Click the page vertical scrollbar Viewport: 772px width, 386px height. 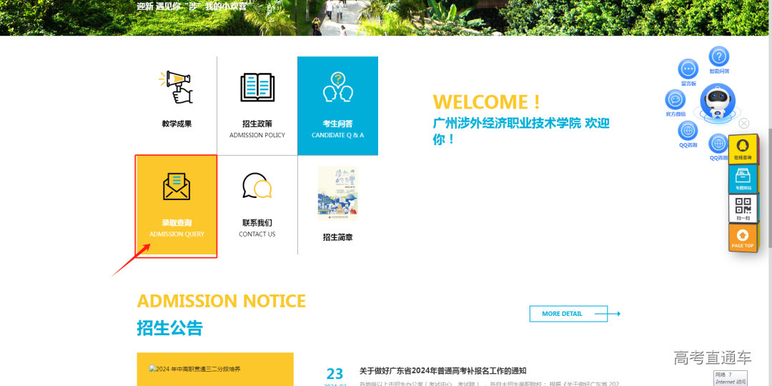(x=768, y=193)
